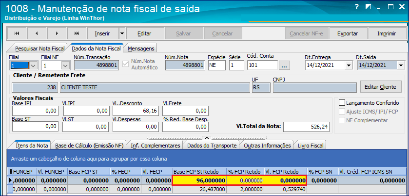Click the Editar button
This screenshot has height=196, width=409.
[144, 33]
